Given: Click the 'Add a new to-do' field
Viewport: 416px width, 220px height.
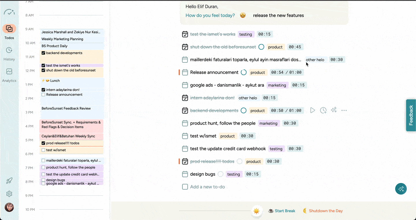Looking at the screenshot, I should click(x=207, y=187).
